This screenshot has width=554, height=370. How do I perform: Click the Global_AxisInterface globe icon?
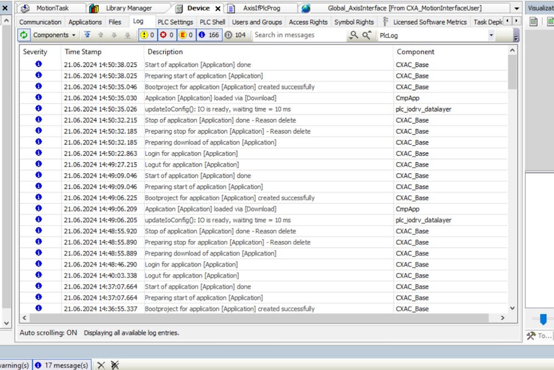tap(306, 8)
